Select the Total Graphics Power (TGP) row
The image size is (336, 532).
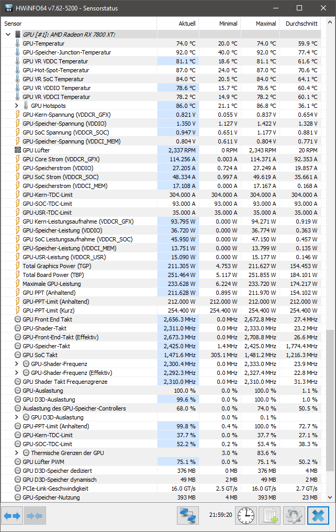pyautogui.click(x=161, y=266)
